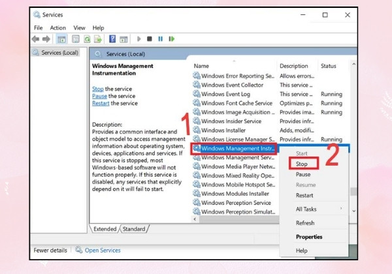
Task: Choose Refresh in the context menu
Action: point(305,223)
